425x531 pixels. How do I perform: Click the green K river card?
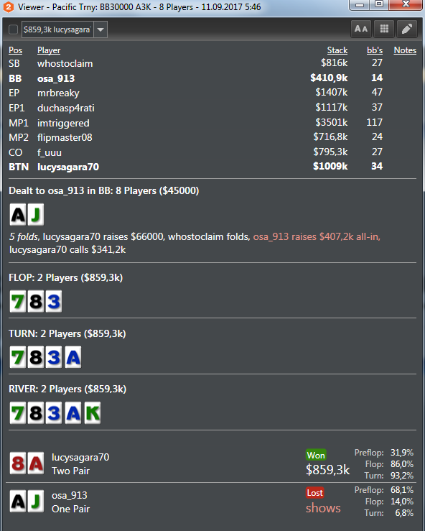92,413
